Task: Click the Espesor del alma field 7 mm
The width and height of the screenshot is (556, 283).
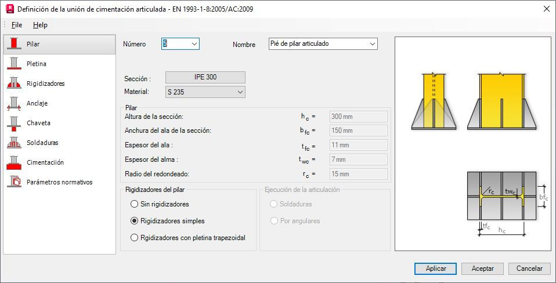Action: tap(359, 159)
